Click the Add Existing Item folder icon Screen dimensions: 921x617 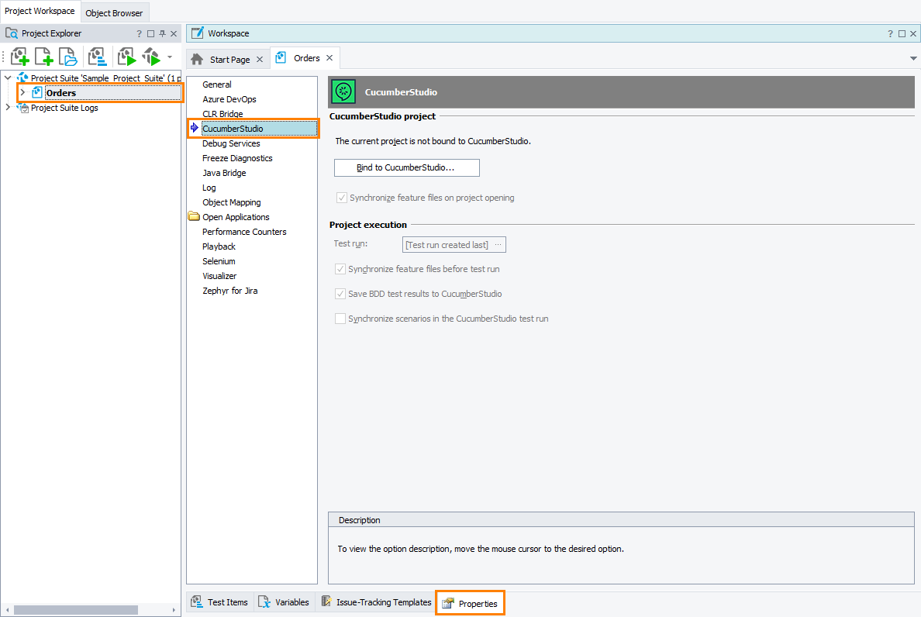pyautogui.click(x=67, y=57)
